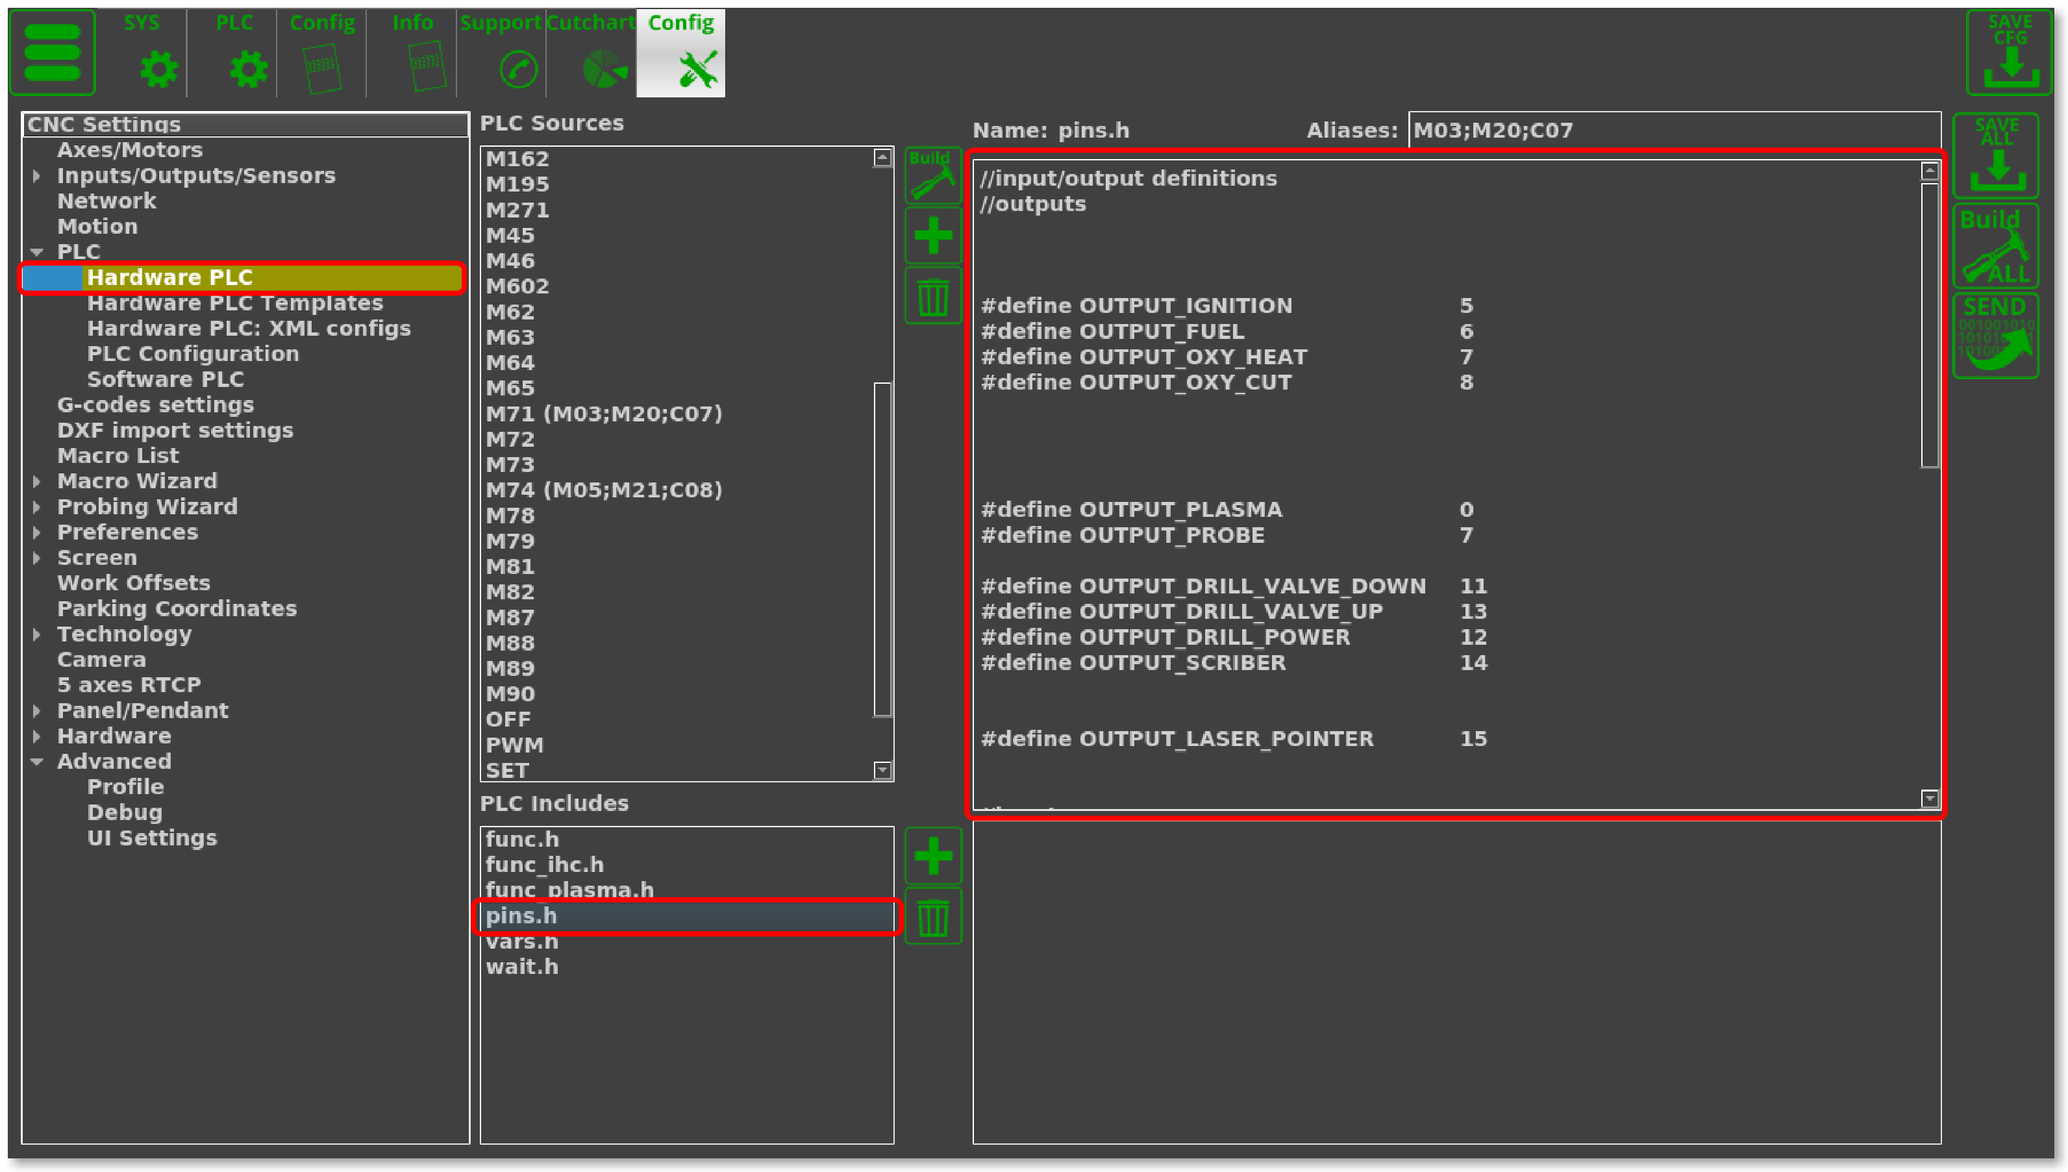Delete the selected PLC source with the trash icon
Screen dimensions: 2068x1172
tap(932, 297)
